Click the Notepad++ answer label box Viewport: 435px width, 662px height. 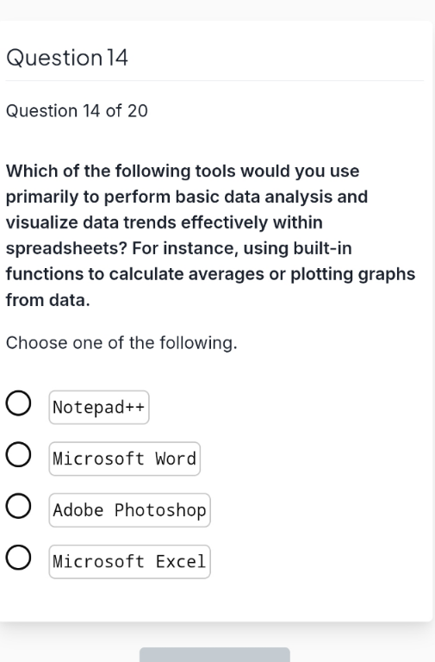(x=99, y=408)
